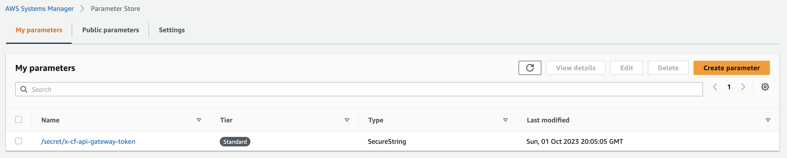Go to next page arrow
This screenshot has width=787, height=158.
click(743, 87)
